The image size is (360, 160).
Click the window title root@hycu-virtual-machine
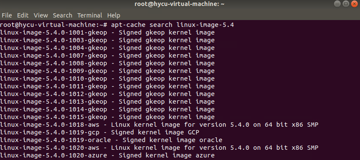pyautogui.click(x=179, y=4)
